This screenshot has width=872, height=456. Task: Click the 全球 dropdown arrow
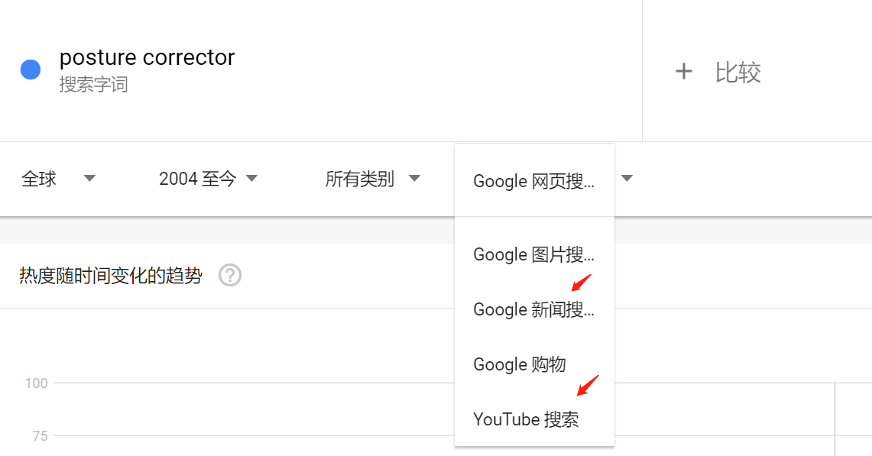point(89,178)
